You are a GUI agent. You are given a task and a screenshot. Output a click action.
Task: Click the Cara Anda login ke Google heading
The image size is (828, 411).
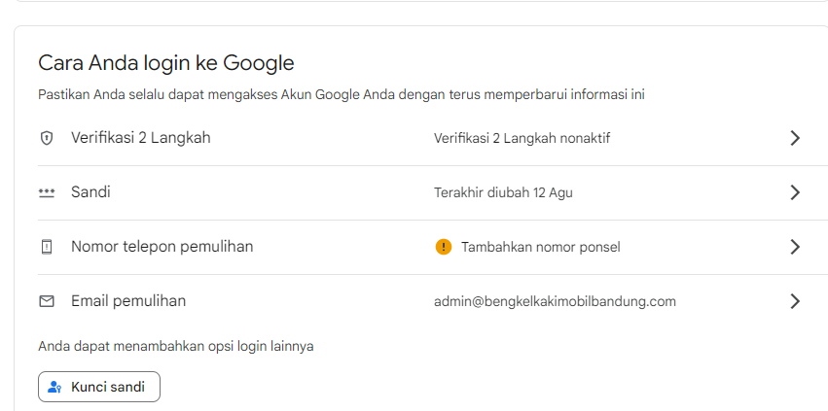coord(166,63)
